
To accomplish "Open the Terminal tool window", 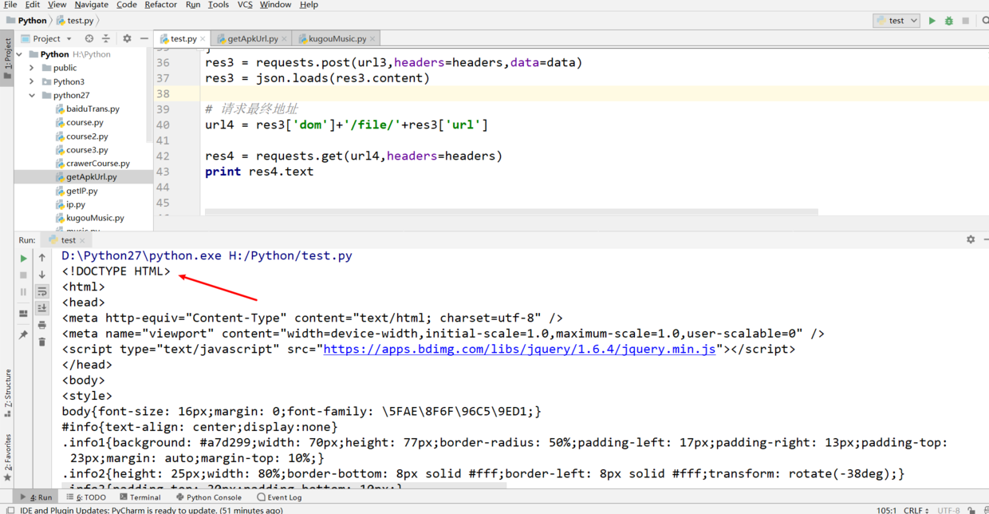I will click(140, 497).
